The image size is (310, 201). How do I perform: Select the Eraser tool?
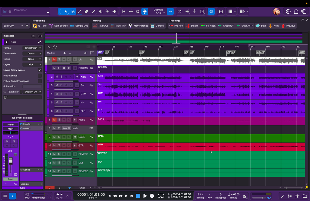pyautogui.click(x=87, y=11)
